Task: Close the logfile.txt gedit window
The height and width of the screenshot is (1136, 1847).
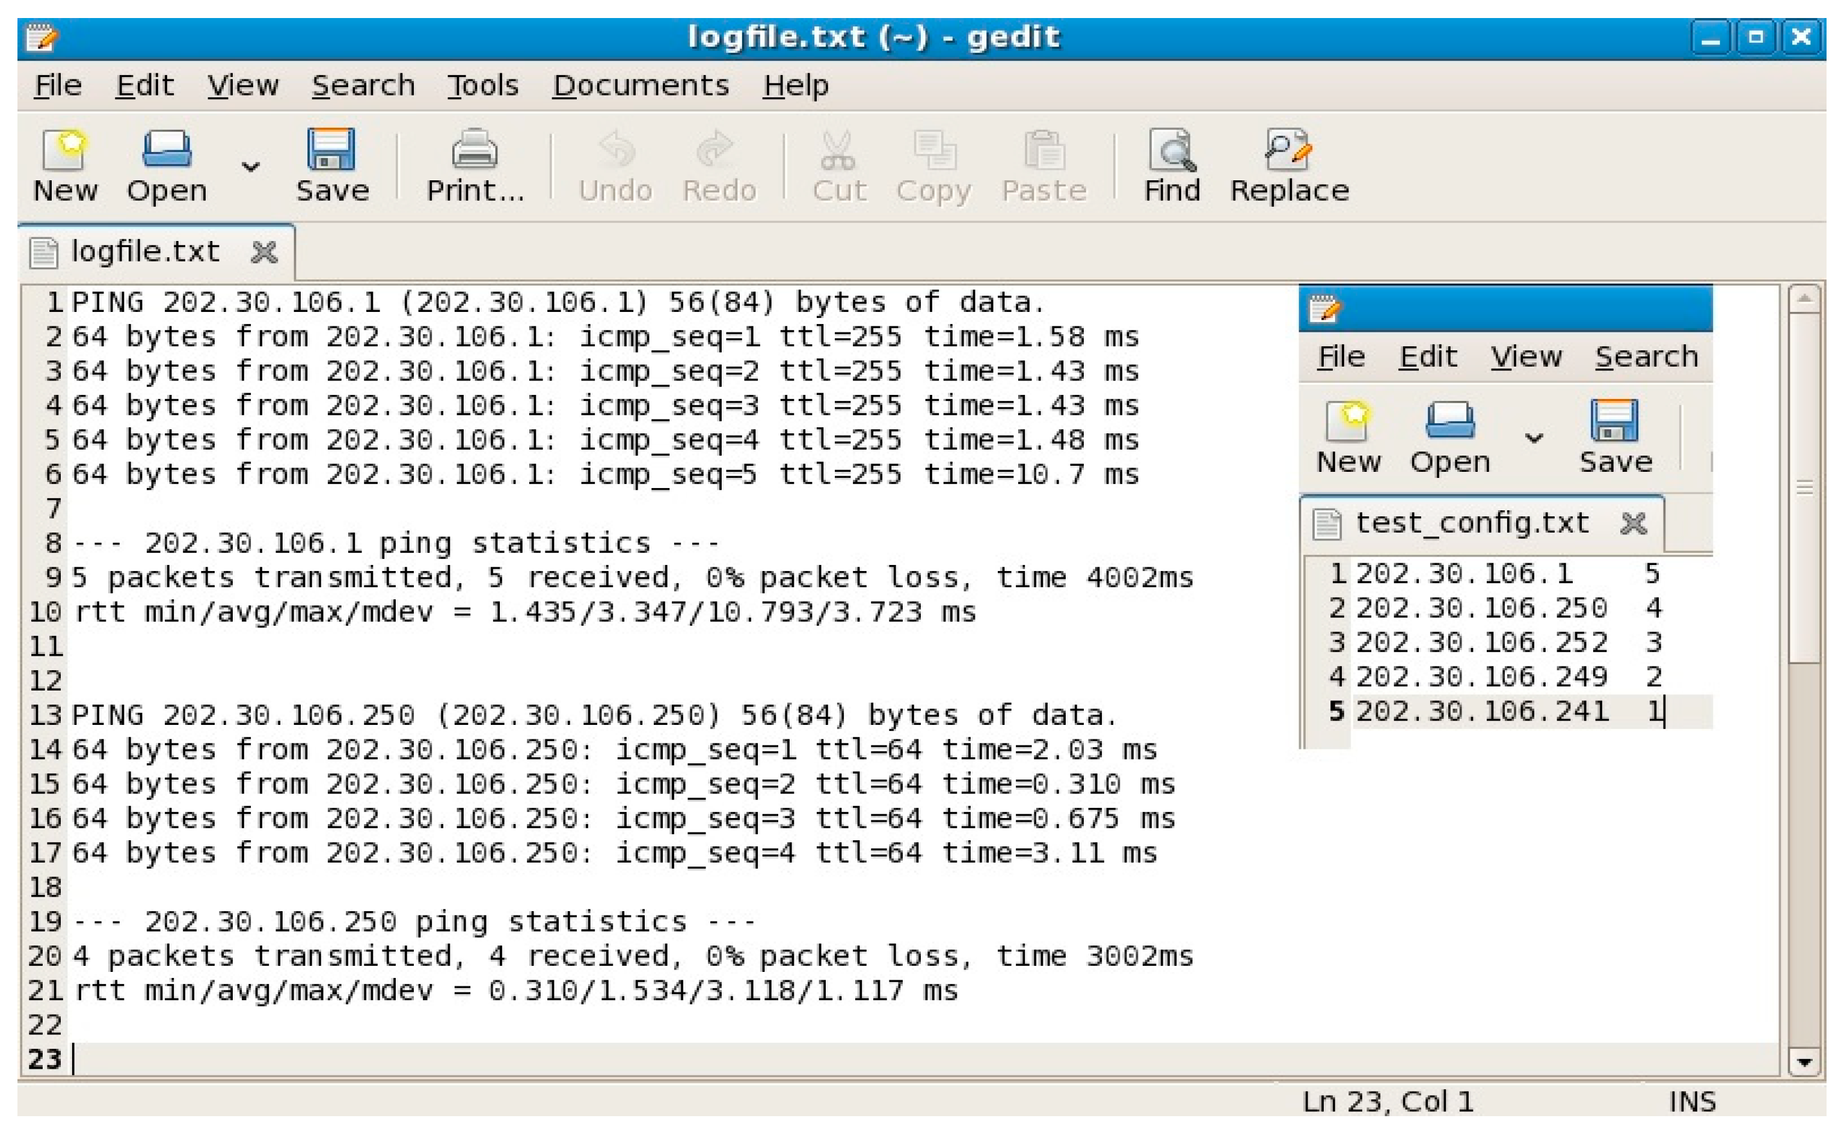Action: coord(1801,37)
